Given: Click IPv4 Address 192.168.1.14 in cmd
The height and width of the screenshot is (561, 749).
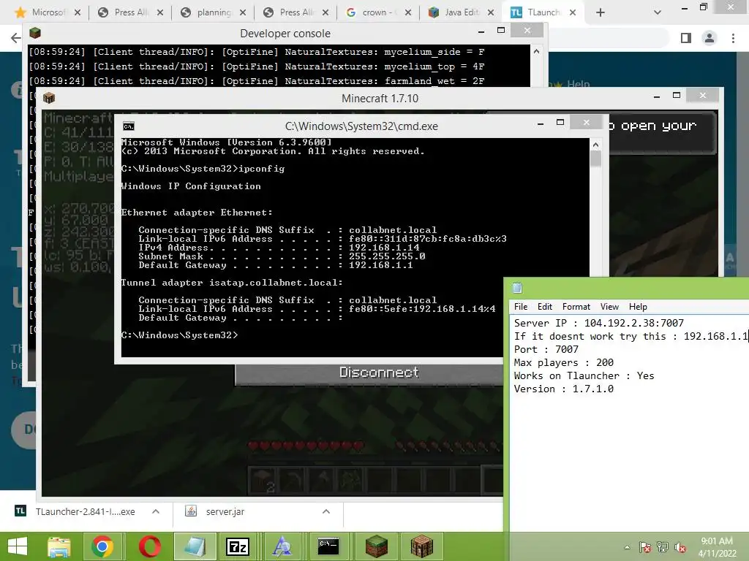Looking at the screenshot, I should click(x=279, y=248).
